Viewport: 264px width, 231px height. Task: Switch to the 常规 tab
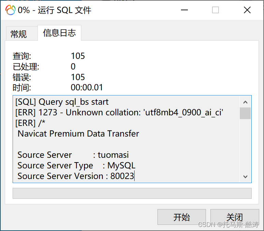coord(22,34)
